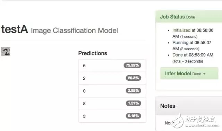Screen dimensions: 222x131
Task: Click the testA model title
Action: [x=15, y=29]
